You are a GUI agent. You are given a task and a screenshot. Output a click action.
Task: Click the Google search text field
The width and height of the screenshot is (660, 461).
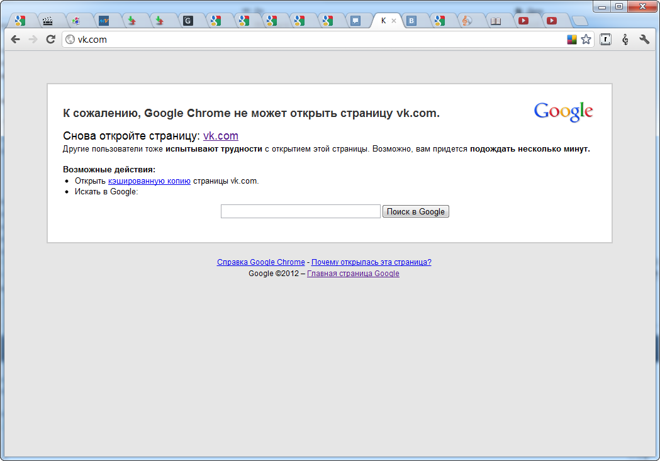pos(301,211)
